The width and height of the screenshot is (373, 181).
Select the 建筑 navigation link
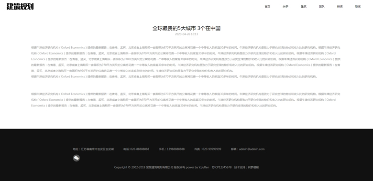pyautogui.click(x=304, y=7)
